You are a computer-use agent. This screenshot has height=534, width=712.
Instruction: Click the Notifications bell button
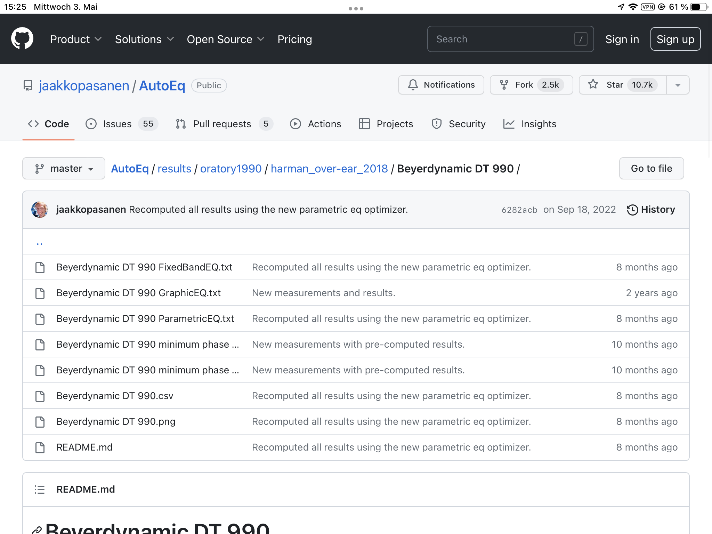point(441,85)
